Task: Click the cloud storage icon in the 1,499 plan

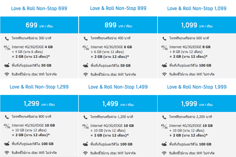Action: coord(86,144)
